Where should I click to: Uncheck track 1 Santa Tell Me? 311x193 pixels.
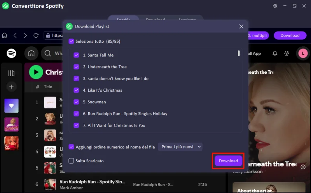tap(76, 55)
